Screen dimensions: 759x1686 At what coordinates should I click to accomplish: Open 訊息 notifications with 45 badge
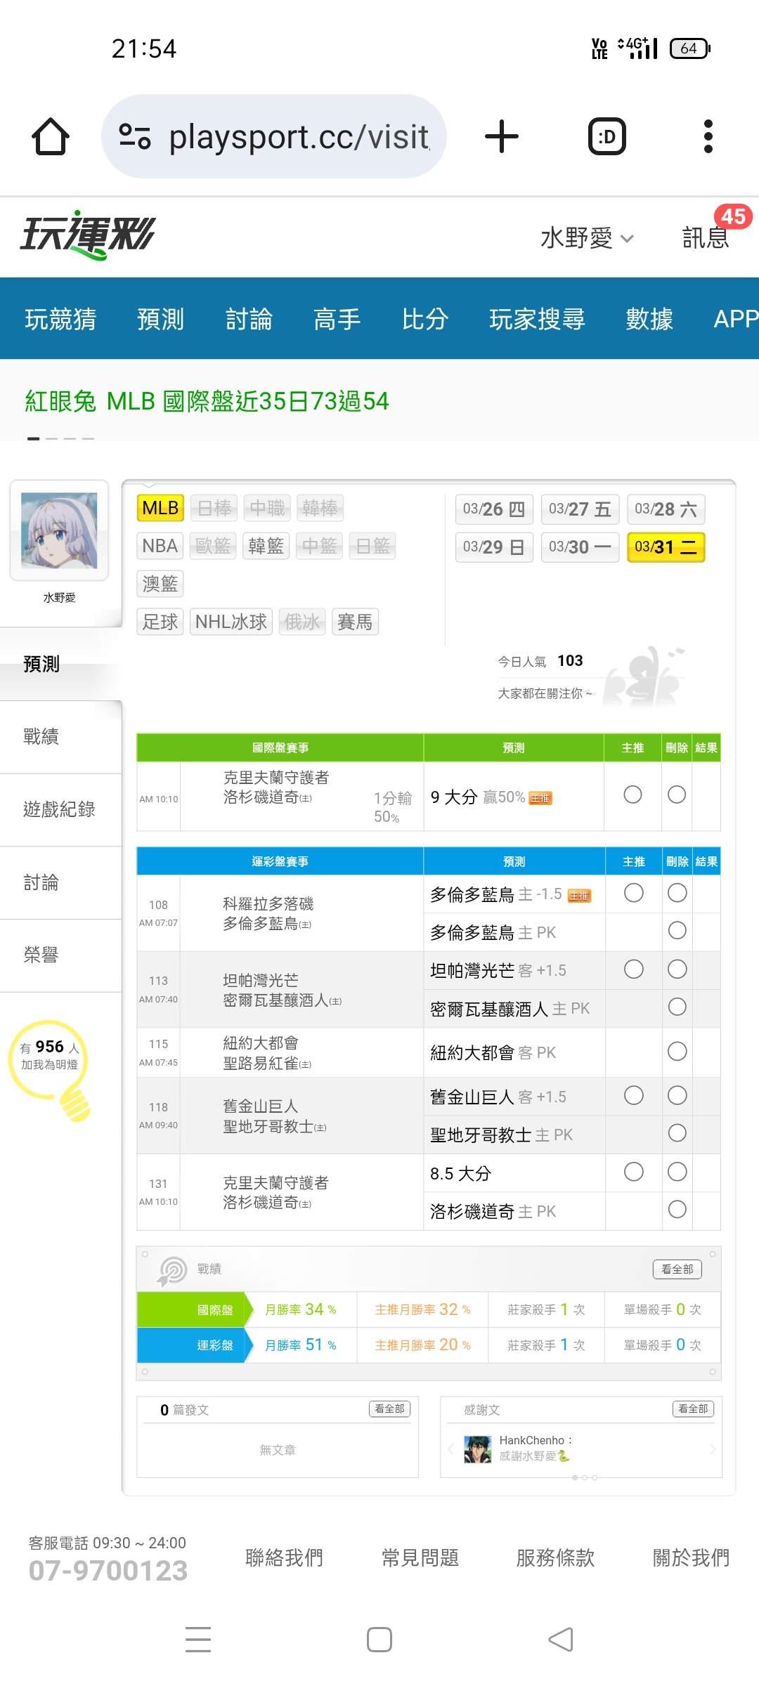pyautogui.click(x=707, y=237)
